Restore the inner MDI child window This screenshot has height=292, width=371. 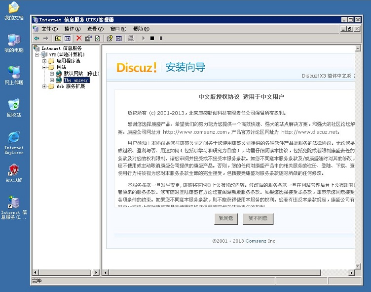(350, 29)
